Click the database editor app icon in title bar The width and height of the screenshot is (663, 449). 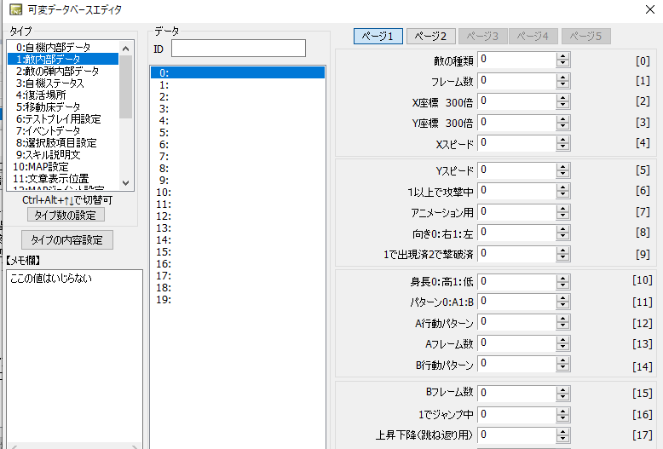(x=15, y=9)
